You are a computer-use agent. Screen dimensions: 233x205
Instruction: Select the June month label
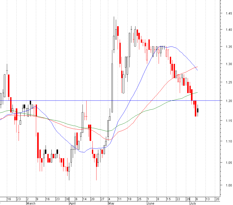(x=151, y=203)
